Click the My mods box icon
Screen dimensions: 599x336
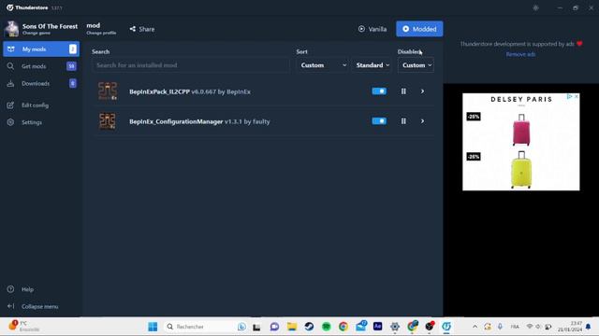point(10,49)
